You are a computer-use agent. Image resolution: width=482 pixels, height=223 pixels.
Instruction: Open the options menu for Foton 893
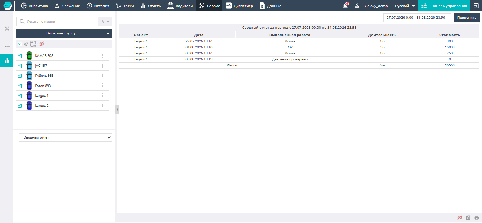[x=102, y=86]
